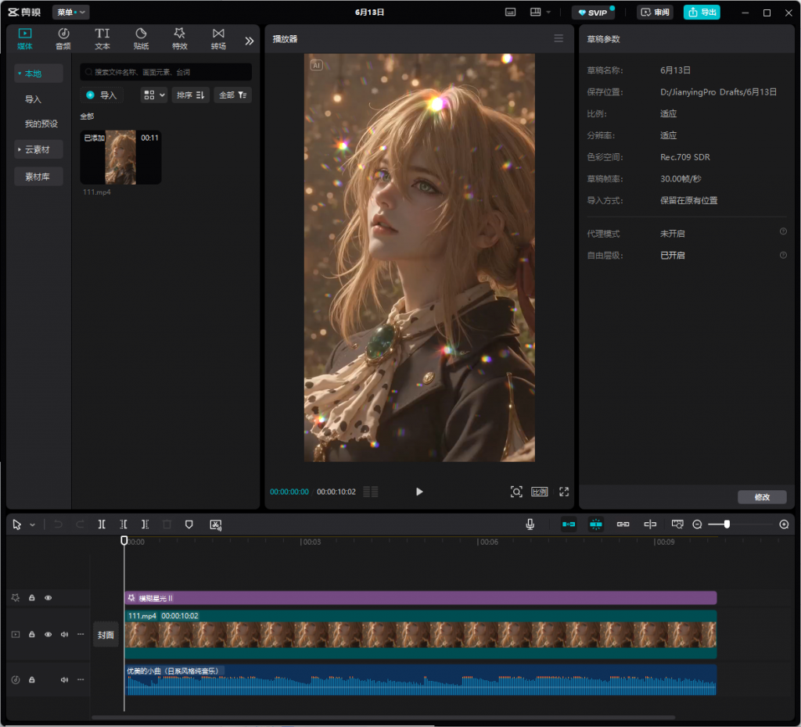The width and height of the screenshot is (801, 727).
Task: Click the 封面 cover button
Action: click(106, 635)
